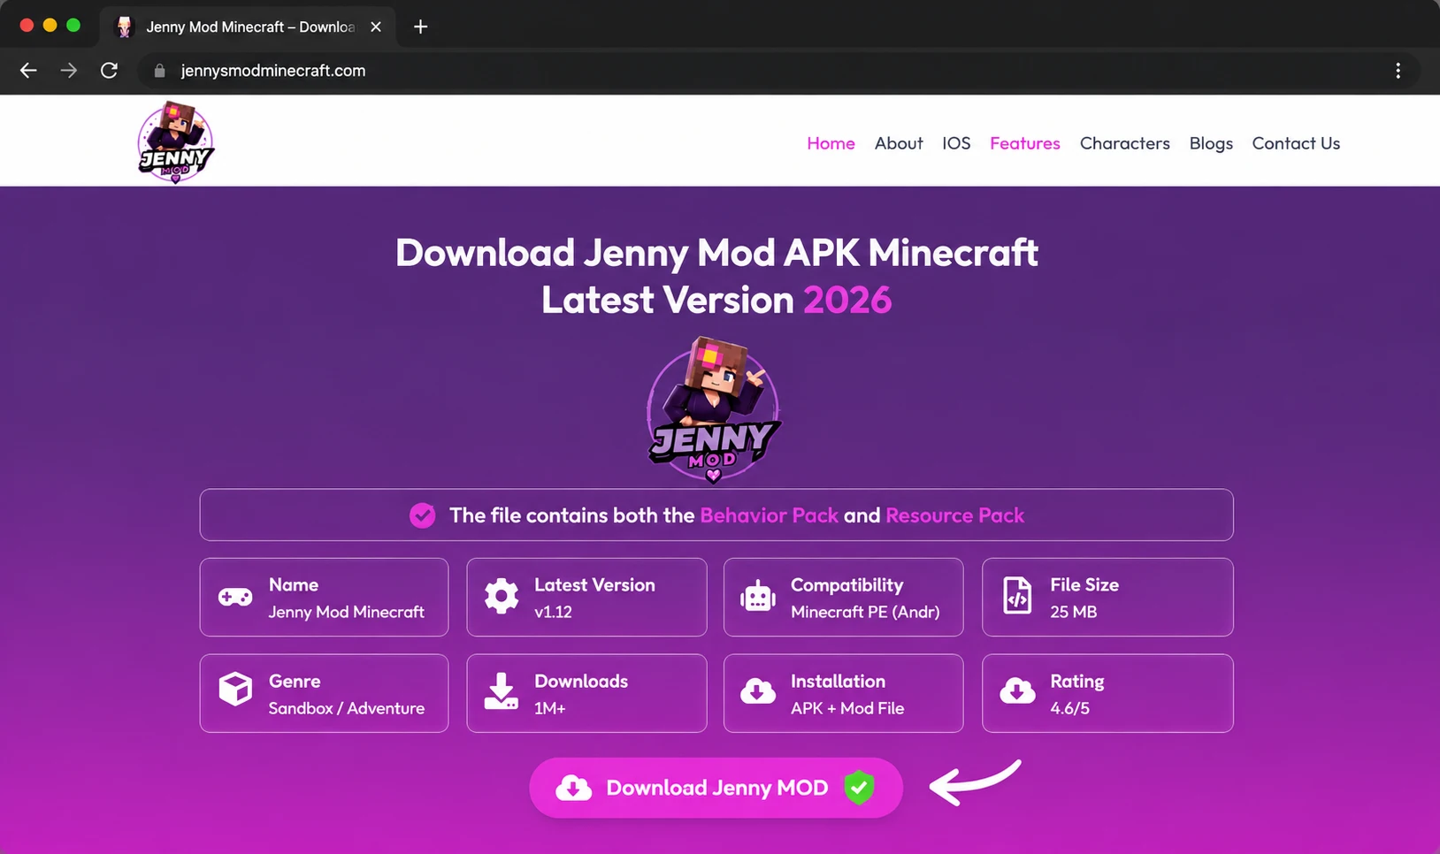Click the padlock site security icon
1440x854 pixels.
pos(159,71)
